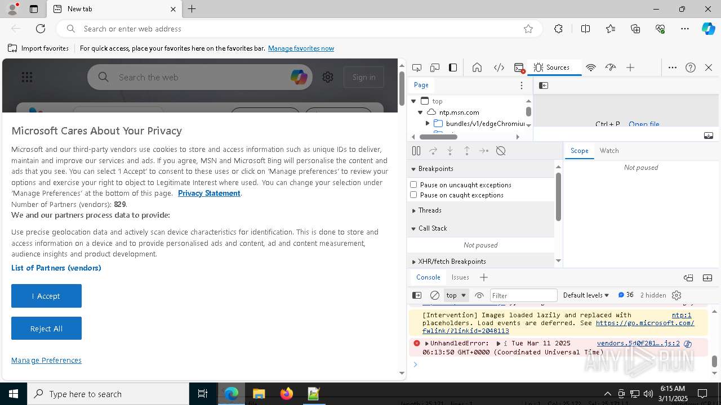Open Firefox from the taskbar
This screenshot has width=721, height=405.
click(286, 394)
